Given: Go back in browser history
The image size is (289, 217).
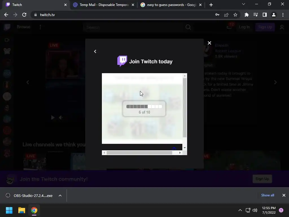Looking at the screenshot, I should tap(6, 15).
